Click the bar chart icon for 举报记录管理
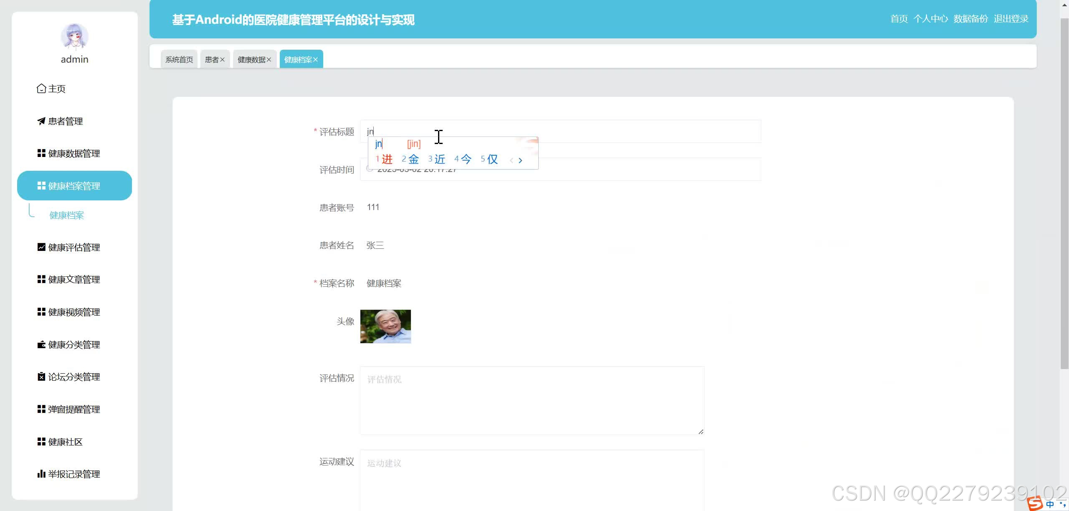Screen dimensions: 1069x511 (41, 474)
